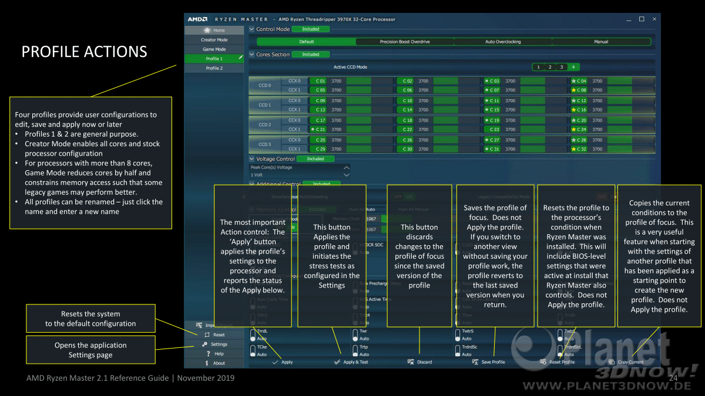The width and height of the screenshot is (705, 396).
Task: Click the dot marker on core C 21
Action: coord(313,129)
